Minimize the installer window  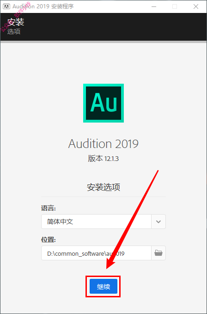pos(154,6)
